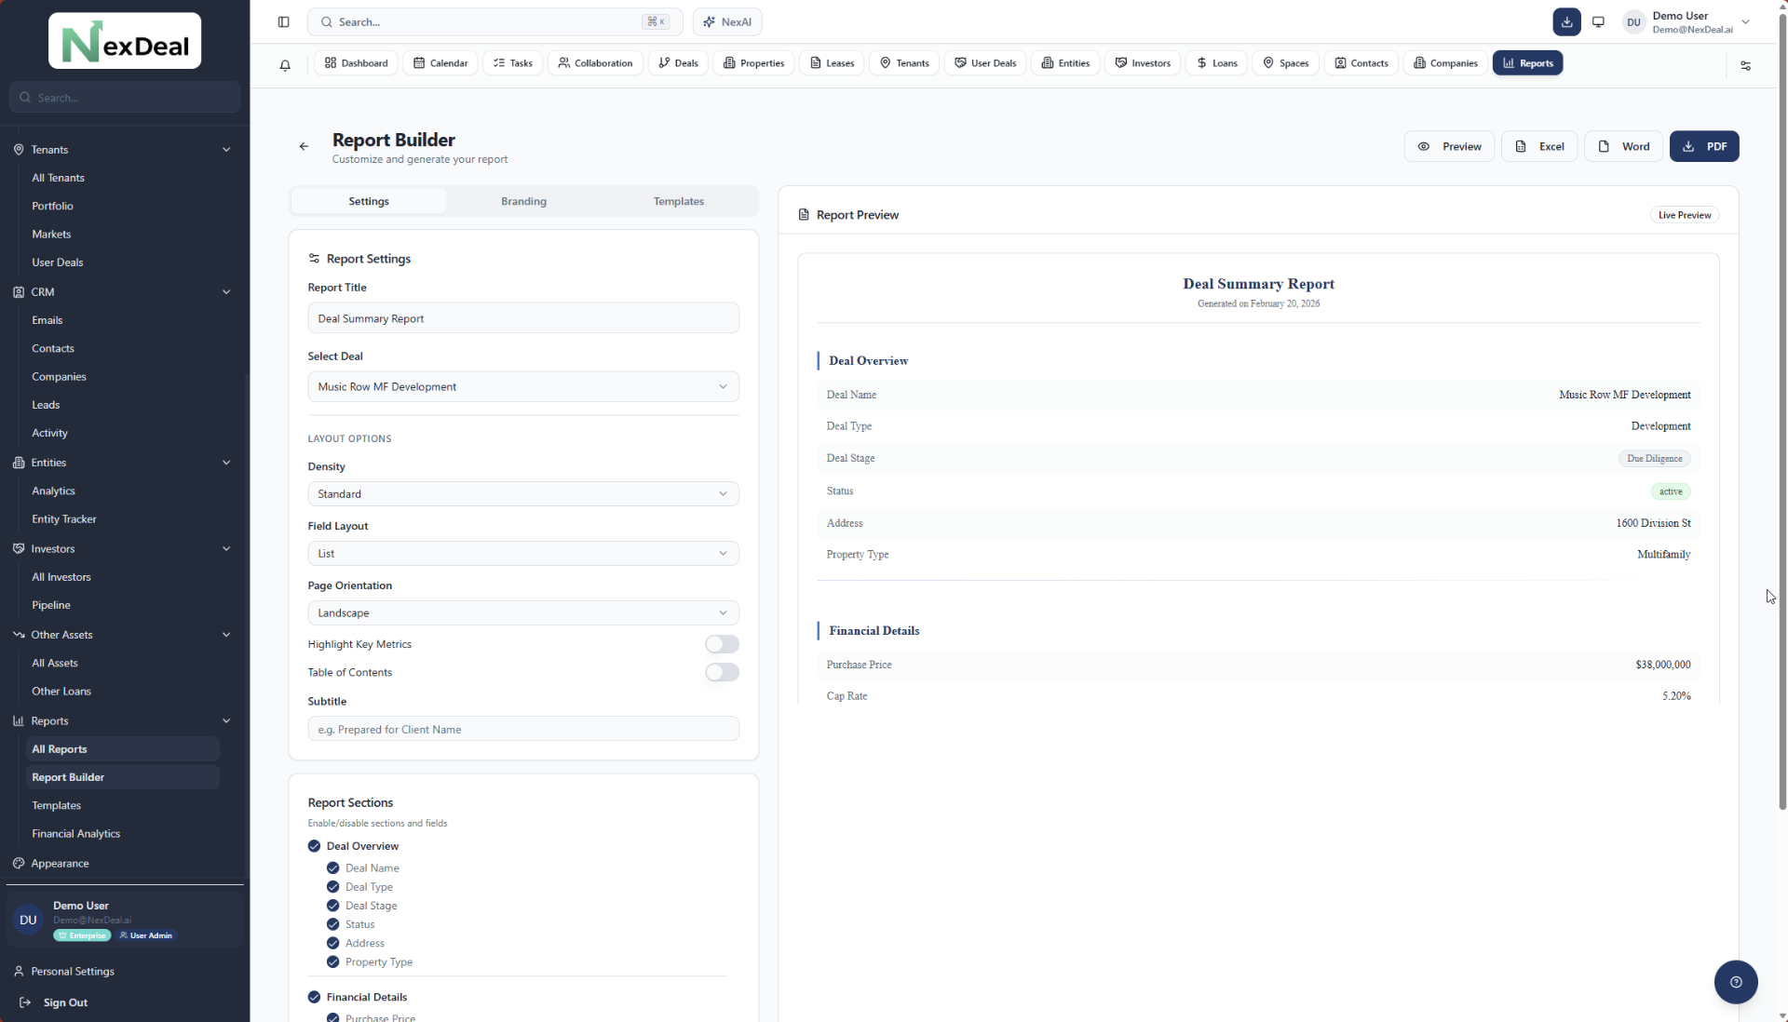Click the monitor display icon
1788x1022 pixels.
tap(1598, 21)
